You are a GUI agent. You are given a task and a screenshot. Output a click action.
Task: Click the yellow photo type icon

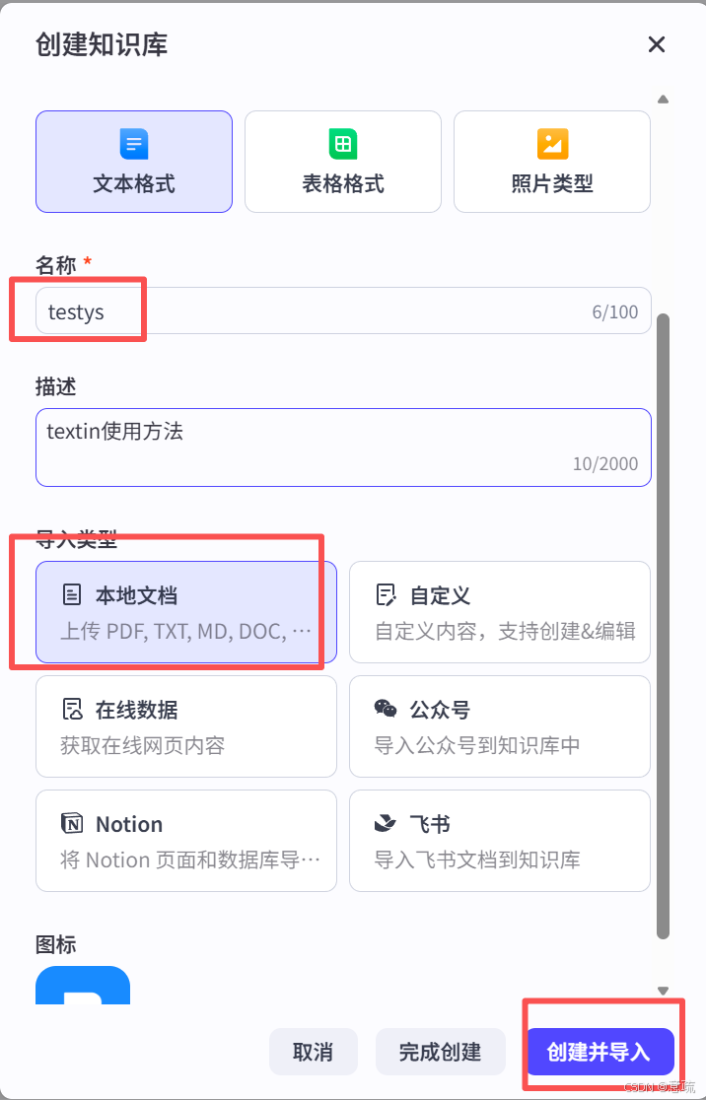[x=552, y=144]
